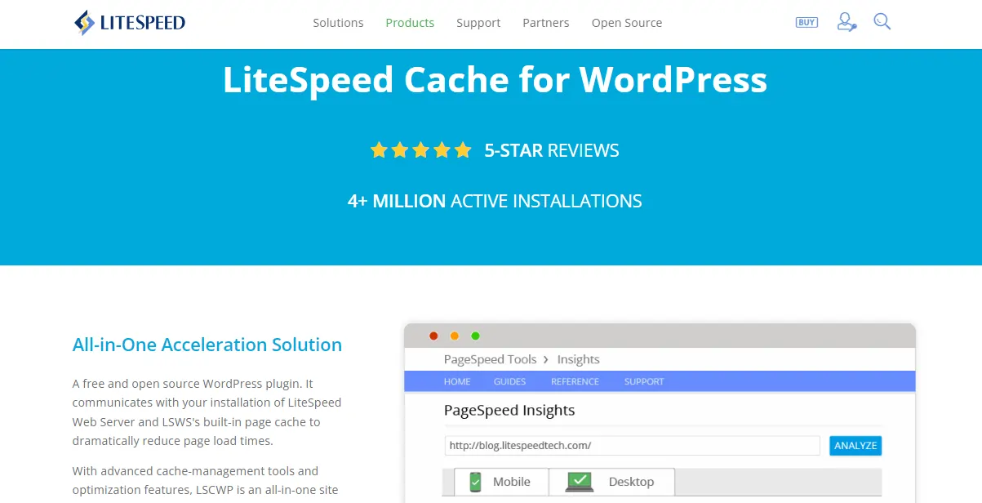982x503 pixels.
Task: Open the BUY icon in the header
Action: [x=806, y=22]
